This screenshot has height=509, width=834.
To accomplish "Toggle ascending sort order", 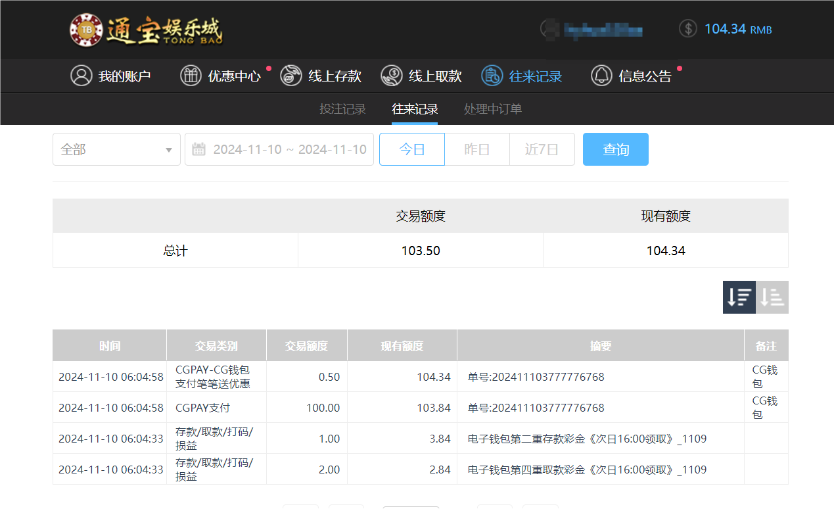I will tap(772, 297).
